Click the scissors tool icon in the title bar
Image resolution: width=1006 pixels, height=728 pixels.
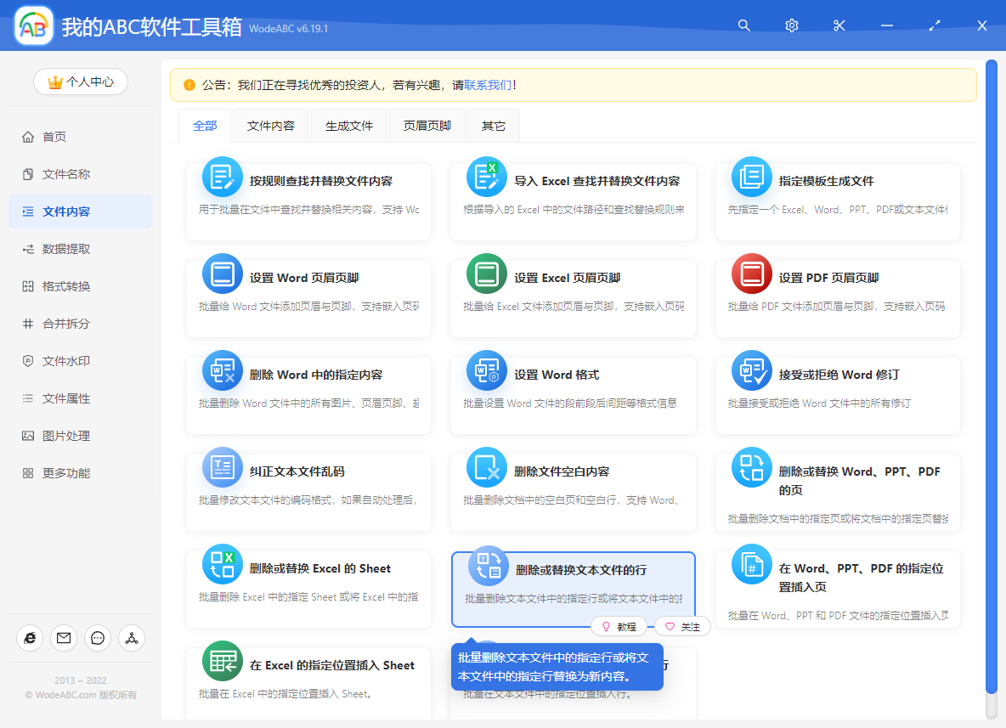(x=839, y=25)
